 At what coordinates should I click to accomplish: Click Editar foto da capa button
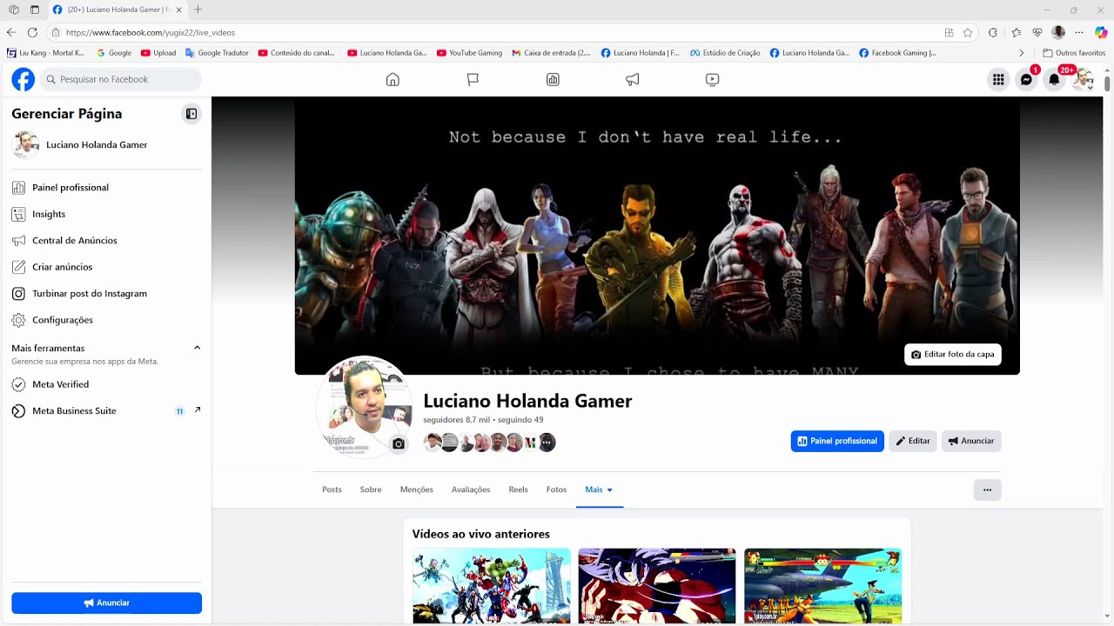click(x=952, y=355)
